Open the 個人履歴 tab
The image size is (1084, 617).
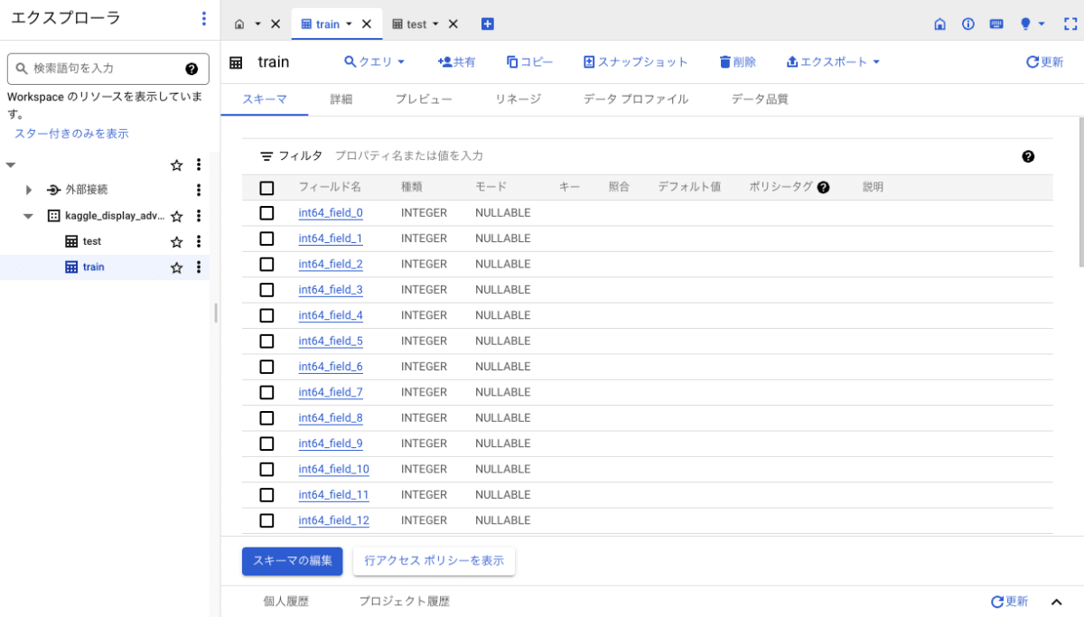point(285,602)
